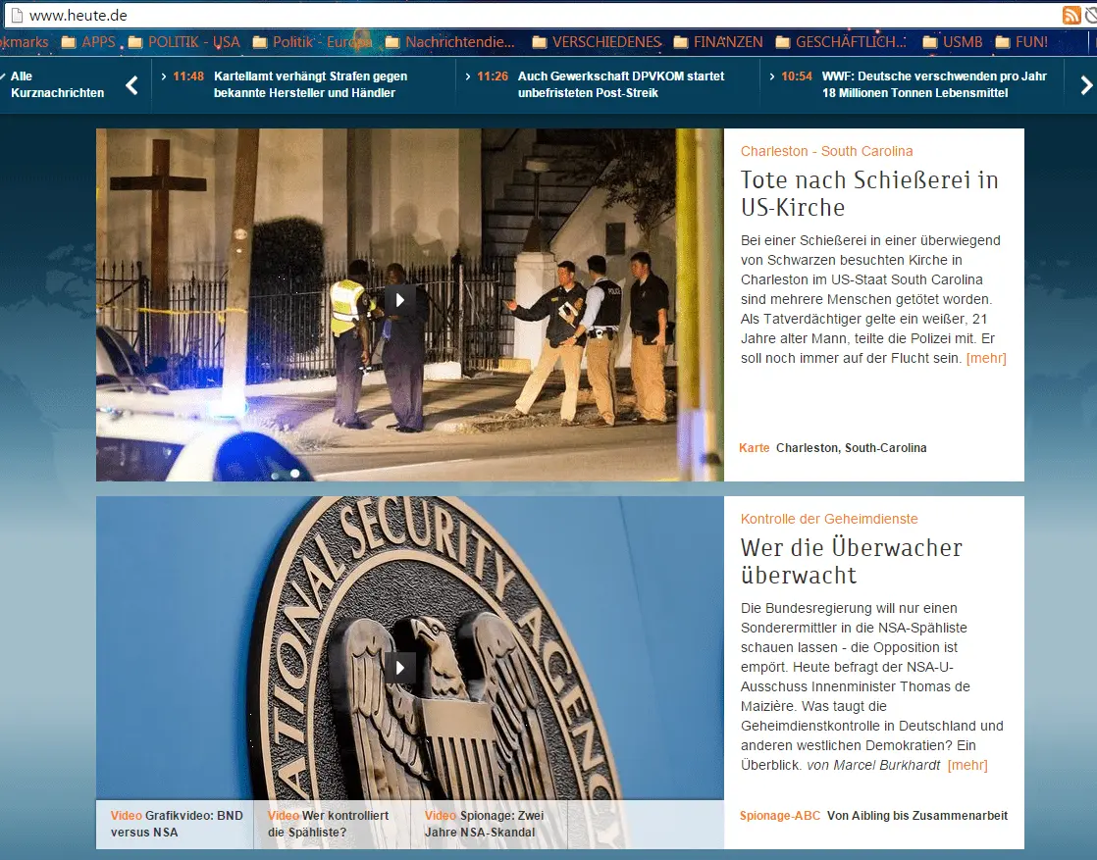Play the NSA seal video

click(x=399, y=668)
